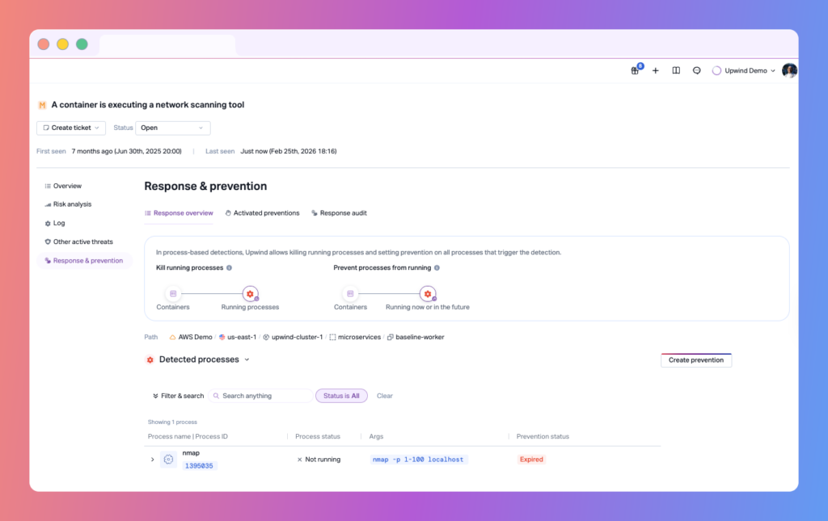Viewport: 828px width, 521px height.
Task: Click the Running processes gear node
Action: click(250, 294)
